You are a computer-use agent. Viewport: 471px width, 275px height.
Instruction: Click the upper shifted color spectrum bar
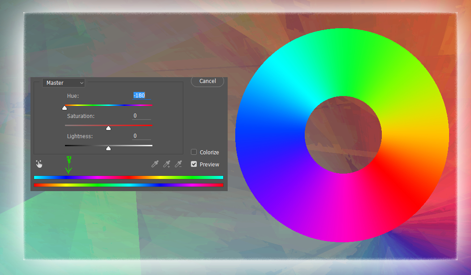coord(129,177)
